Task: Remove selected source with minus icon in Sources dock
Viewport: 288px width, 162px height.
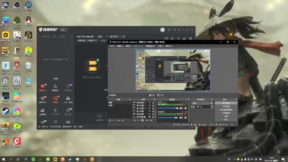Action: pos(139,121)
